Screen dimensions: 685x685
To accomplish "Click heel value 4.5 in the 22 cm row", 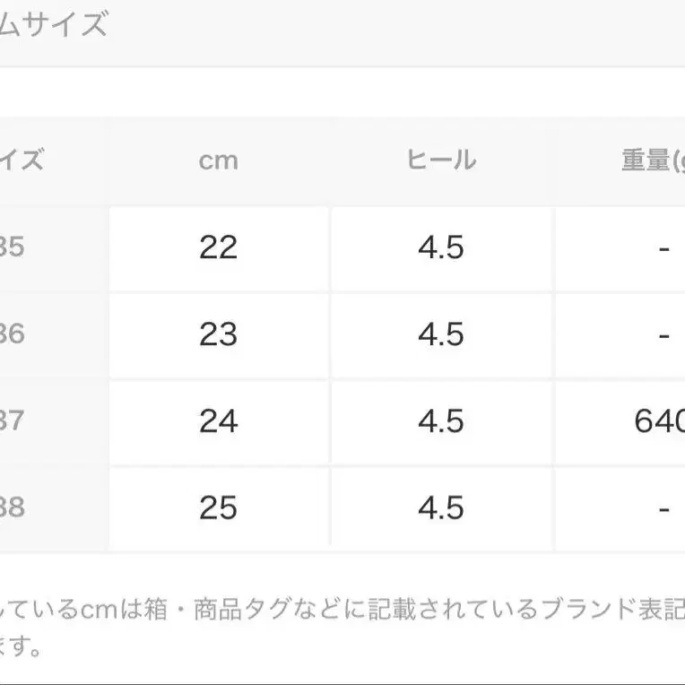I will tap(441, 247).
